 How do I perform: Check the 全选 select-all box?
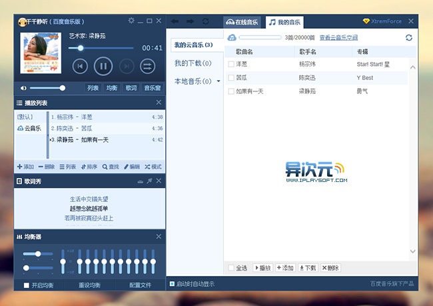[231, 267]
